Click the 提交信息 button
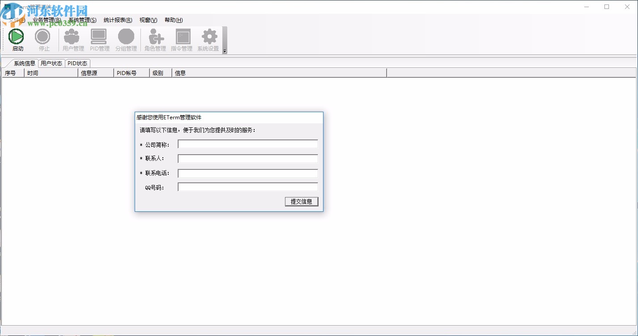The image size is (638, 336). tap(302, 202)
